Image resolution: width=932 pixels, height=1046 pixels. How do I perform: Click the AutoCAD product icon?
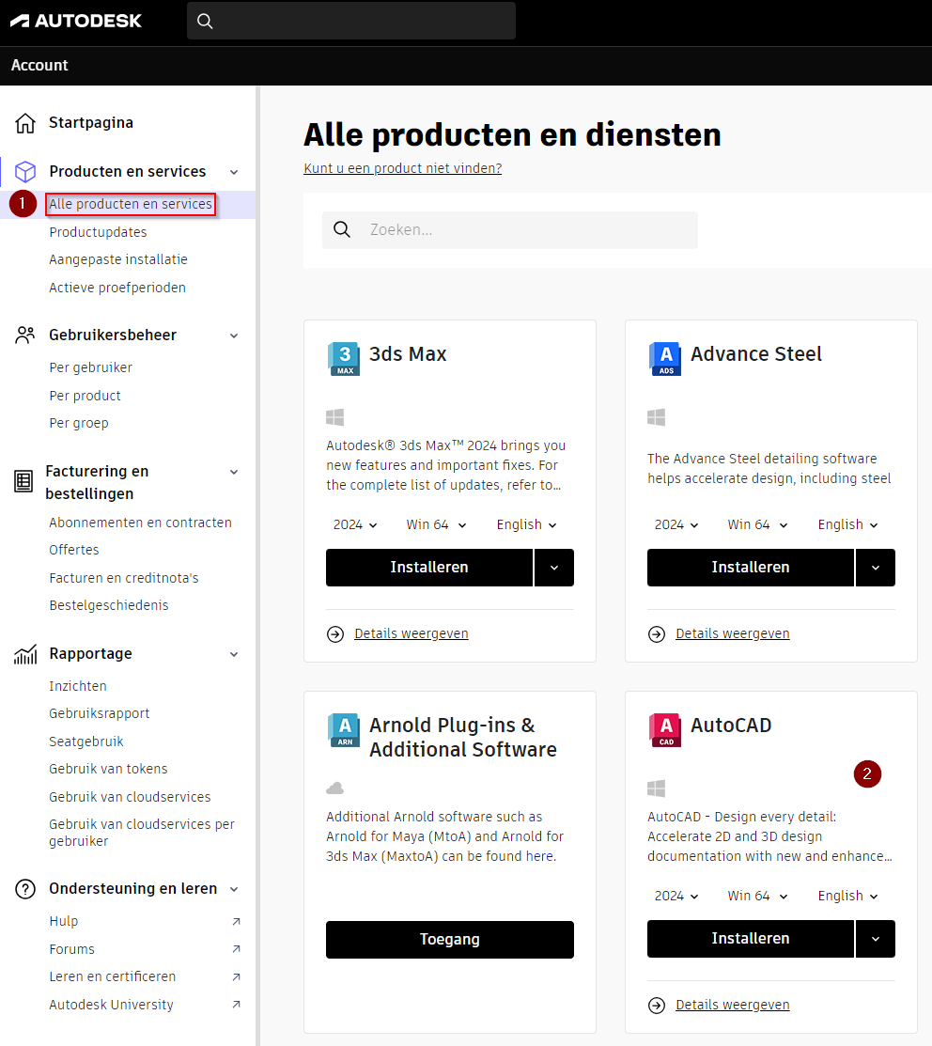pyautogui.click(x=665, y=730)
